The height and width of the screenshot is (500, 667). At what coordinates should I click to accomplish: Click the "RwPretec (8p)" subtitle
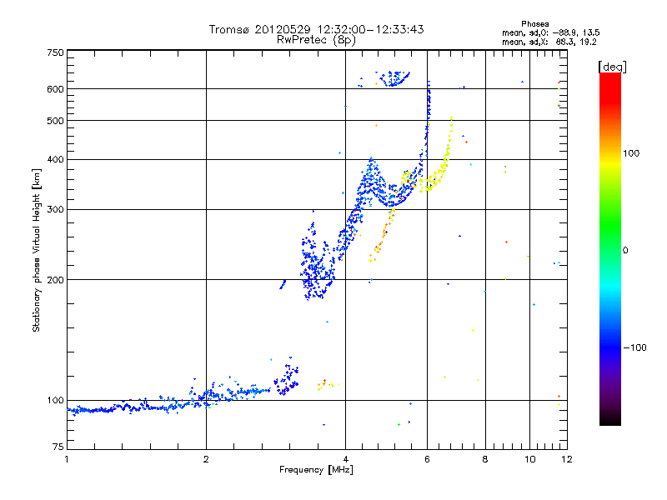[x=316, y=40]
